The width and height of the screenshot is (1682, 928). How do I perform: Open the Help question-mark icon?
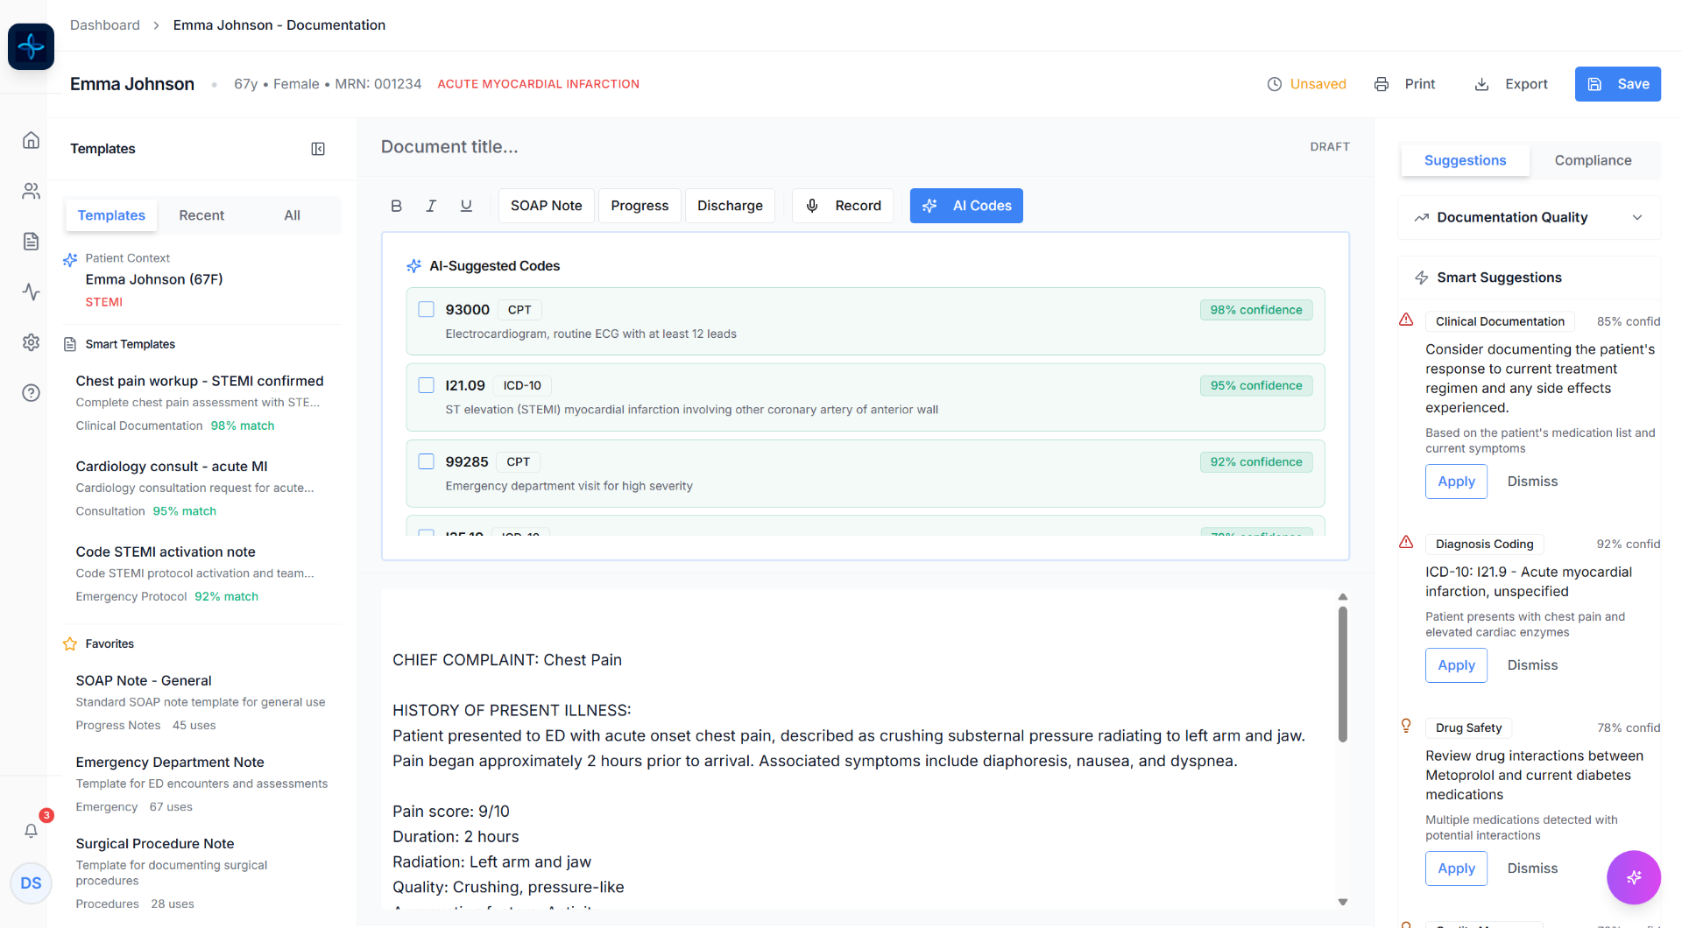(x=31, y=393)
